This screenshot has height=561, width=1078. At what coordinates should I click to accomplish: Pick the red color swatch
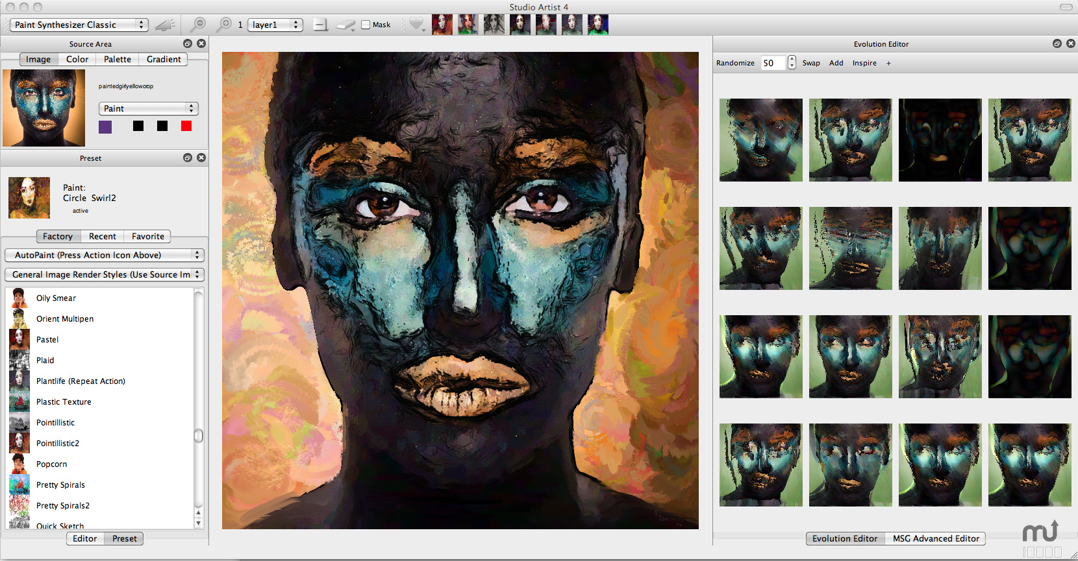tap(186, 126)
